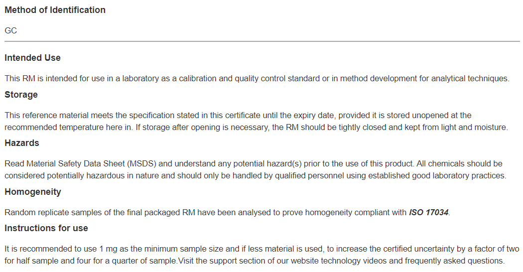Screen dimensions: 523x272
Task: Click the Storage section heading
Action: tap(21, 95)
